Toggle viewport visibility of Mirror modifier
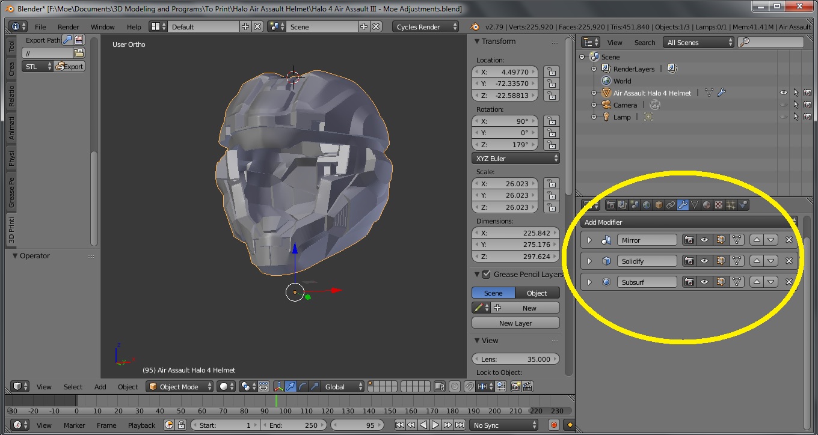Viewport: 818px width, 435px height. (704, 240)
